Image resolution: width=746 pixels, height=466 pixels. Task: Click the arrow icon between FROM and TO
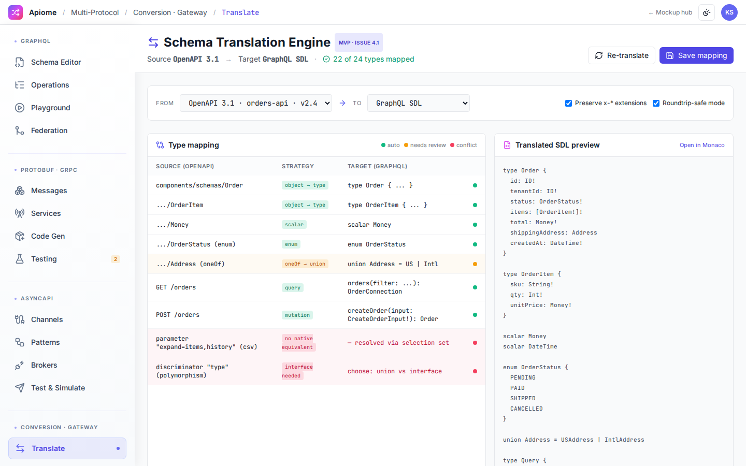342,103
